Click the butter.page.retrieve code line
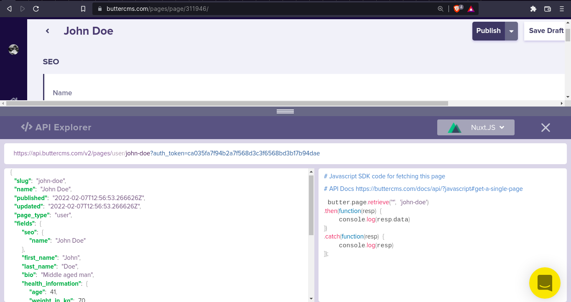 [x=378, y=202]
